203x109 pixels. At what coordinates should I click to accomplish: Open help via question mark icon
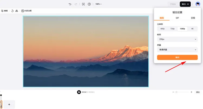point(89,4)
